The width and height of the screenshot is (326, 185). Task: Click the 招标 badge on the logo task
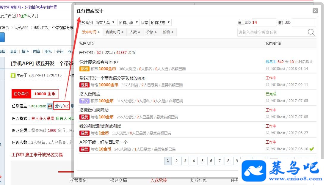point(84,69)
